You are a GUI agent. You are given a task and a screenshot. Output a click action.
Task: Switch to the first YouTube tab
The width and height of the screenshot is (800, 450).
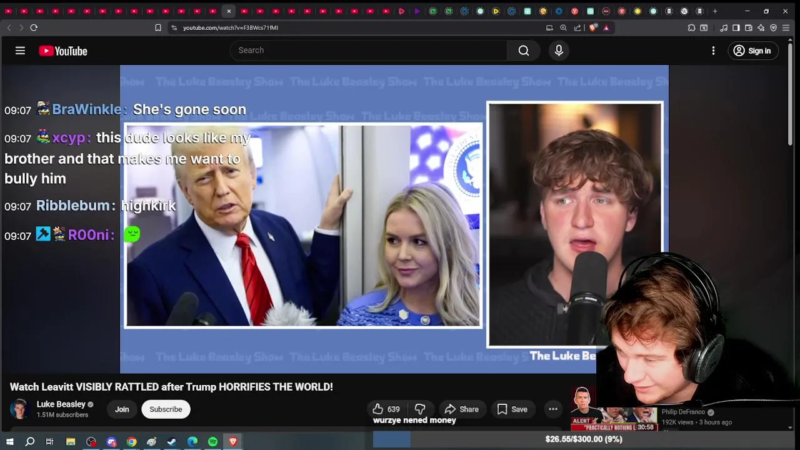8,11
